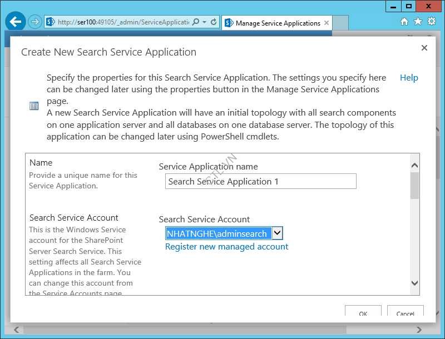This screenshot has height=339, width=445.
Task: Click the browser Back arrow button
Action: click(x=16, y=22)
